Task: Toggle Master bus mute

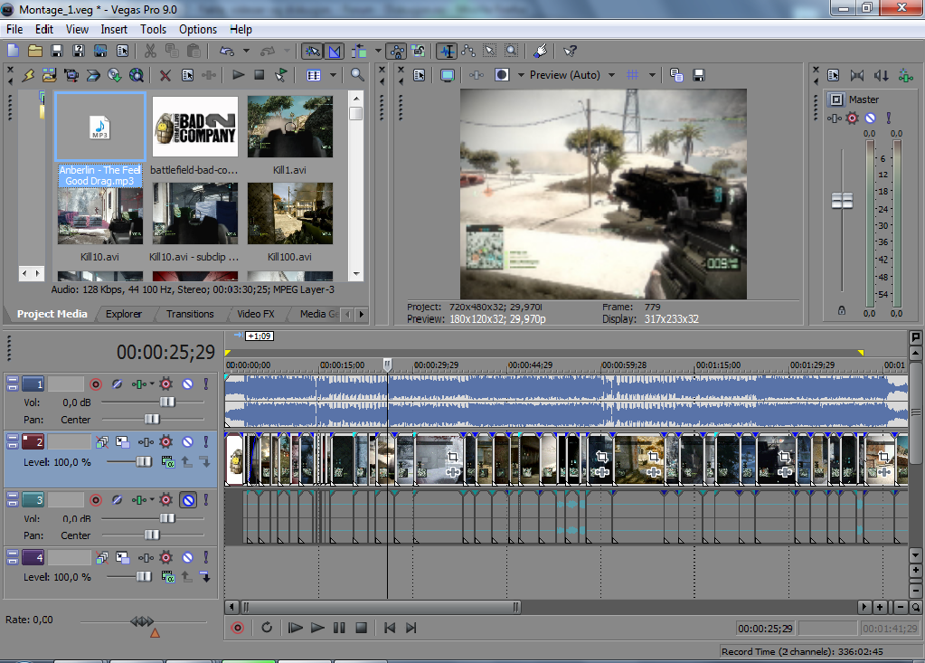Action: click(x=870, y=118)
